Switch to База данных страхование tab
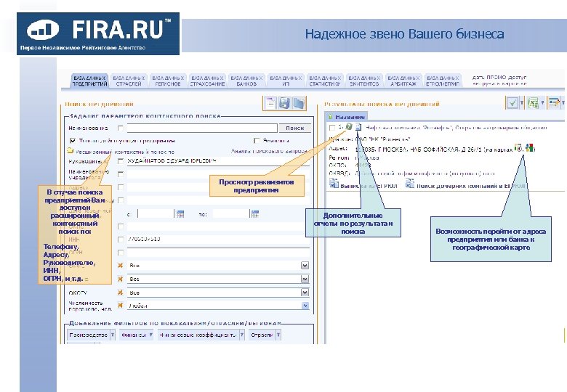The image size is (567, 392). [208, 81]
